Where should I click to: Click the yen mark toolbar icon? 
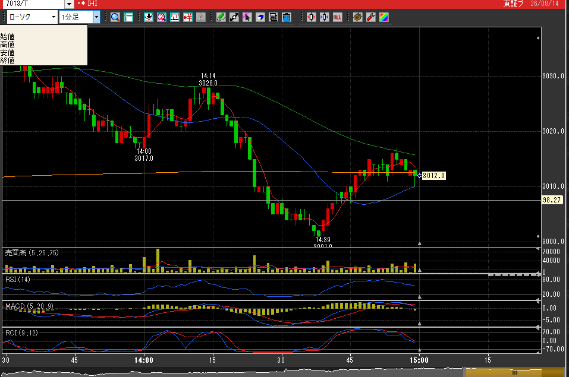(188, 17)
